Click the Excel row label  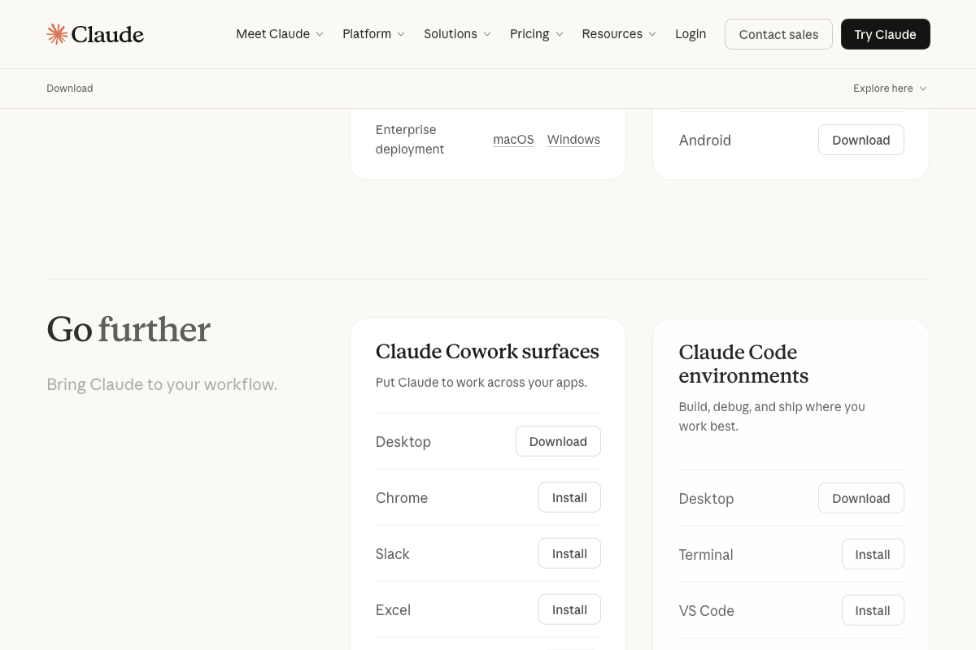393,609
